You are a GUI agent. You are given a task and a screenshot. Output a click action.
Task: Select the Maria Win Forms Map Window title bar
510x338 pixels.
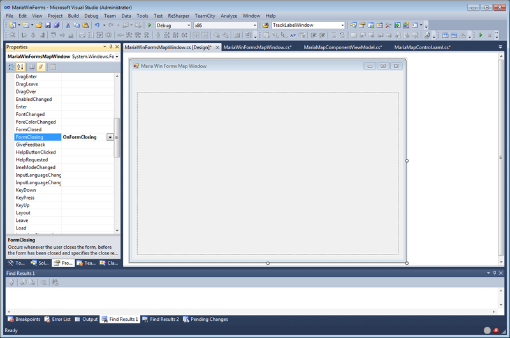point(268,66)
